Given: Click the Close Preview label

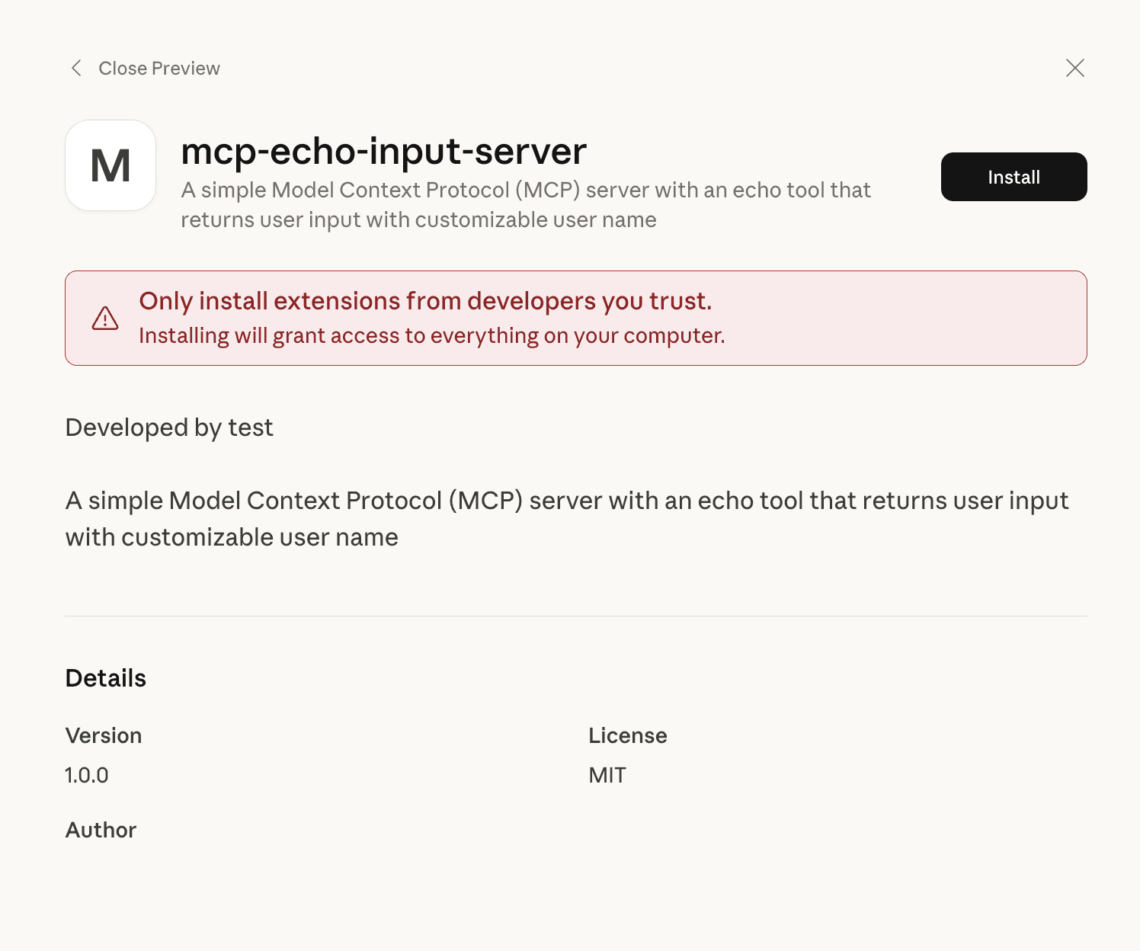Looking at the screenshot, I should pyautogui.click(x=159, y=68).
